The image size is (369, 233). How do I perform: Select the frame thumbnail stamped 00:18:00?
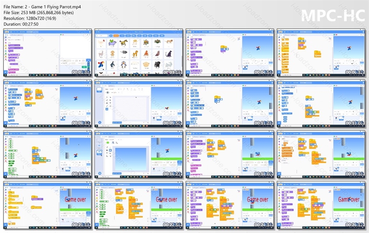(x=230, y=154)
